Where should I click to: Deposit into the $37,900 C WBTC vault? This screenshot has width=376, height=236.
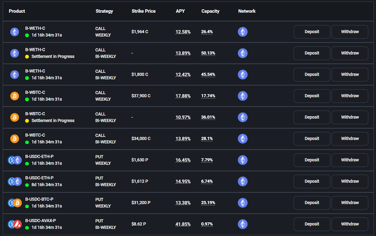point(312,96)
